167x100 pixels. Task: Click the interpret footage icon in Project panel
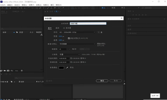click(1, 71)
